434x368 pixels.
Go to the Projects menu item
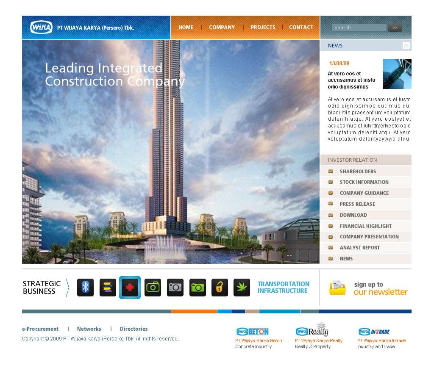point(263,28)
